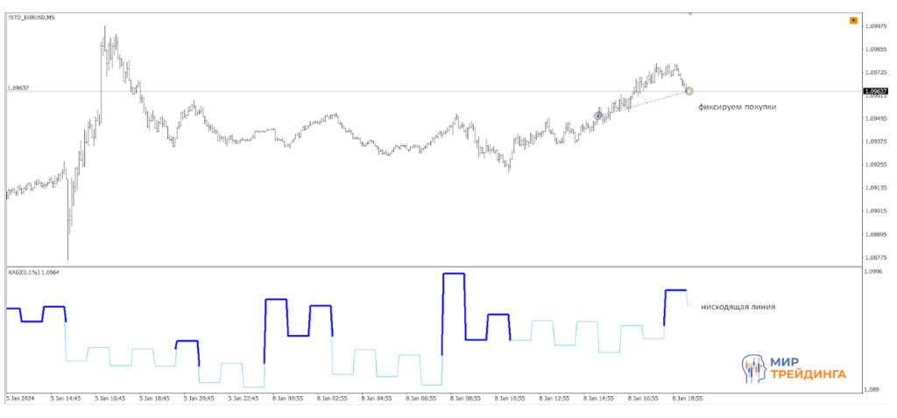The image size is (897, 418).
Task: Select the yellow trade exit marker
Action: pos(689,90)
